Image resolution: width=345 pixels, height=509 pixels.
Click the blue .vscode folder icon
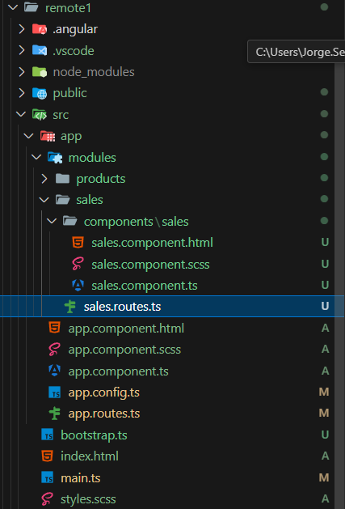point(40,51)
